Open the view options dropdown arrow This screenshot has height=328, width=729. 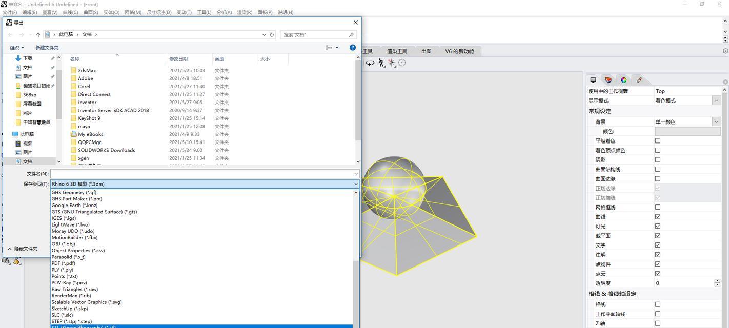[x=337, y=47]
